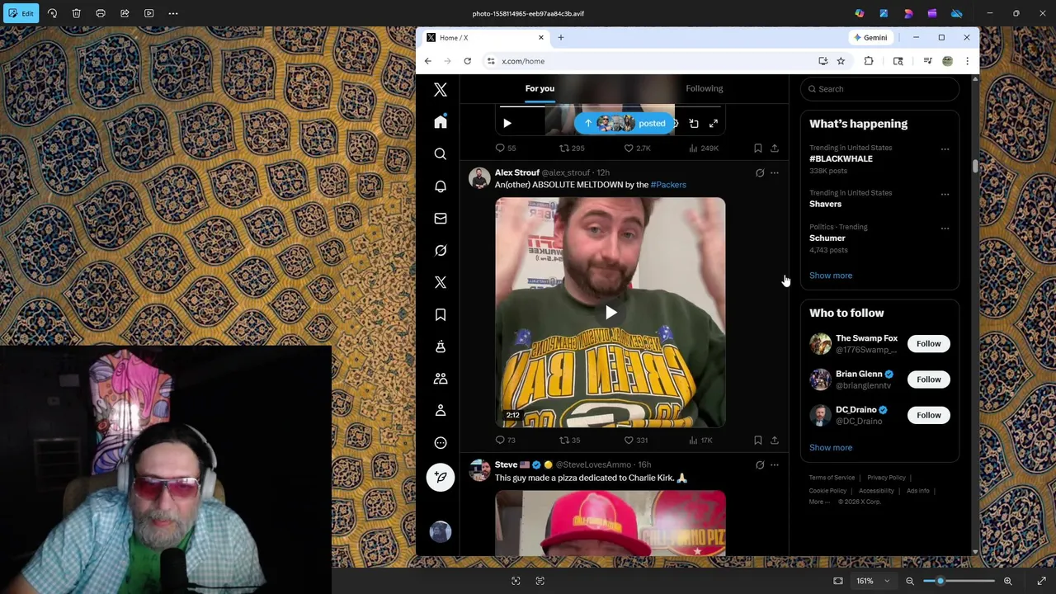This screenshot has height=594, width=1056.
Task: Open Grok action on Alex Strouf post
Action: click(x=760, y=173)
